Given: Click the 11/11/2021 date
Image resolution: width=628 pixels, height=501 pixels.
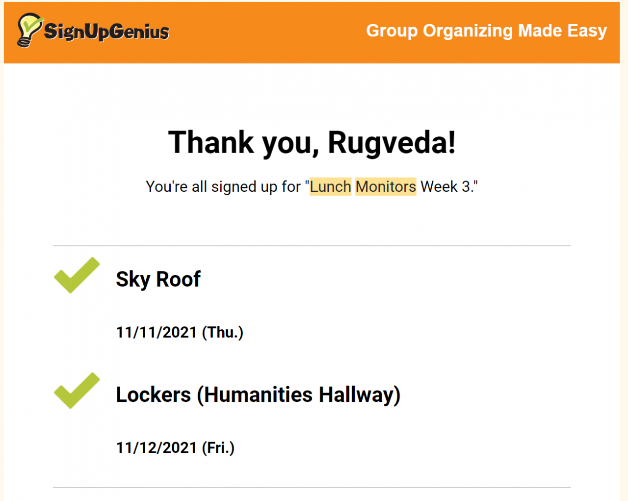Looking at the screenshot, I should click(x=156, y=333).
